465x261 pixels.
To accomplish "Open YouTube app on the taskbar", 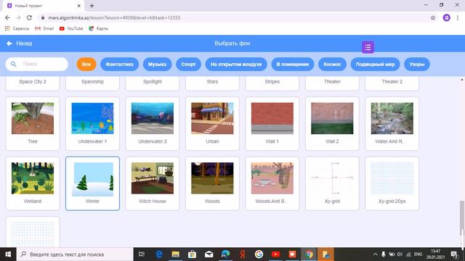I will (x=275, y=254).
